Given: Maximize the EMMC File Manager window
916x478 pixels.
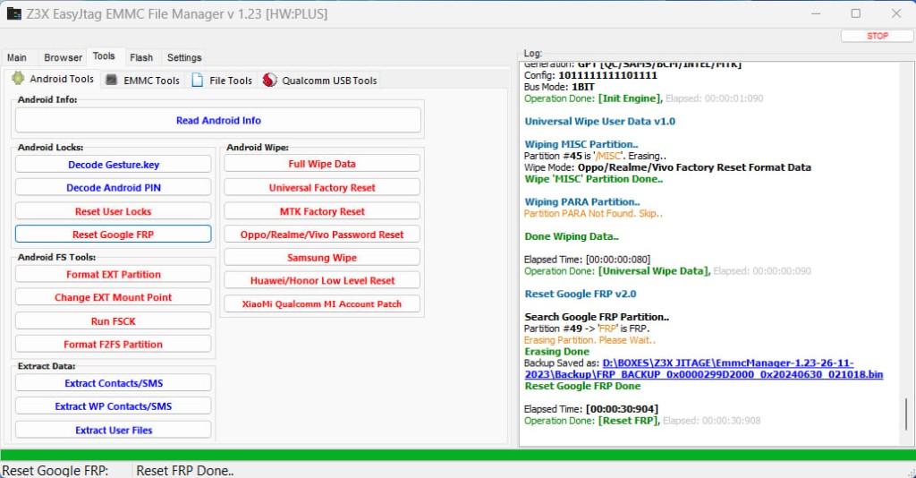Looking at the screenshot, I should (856, 13).
